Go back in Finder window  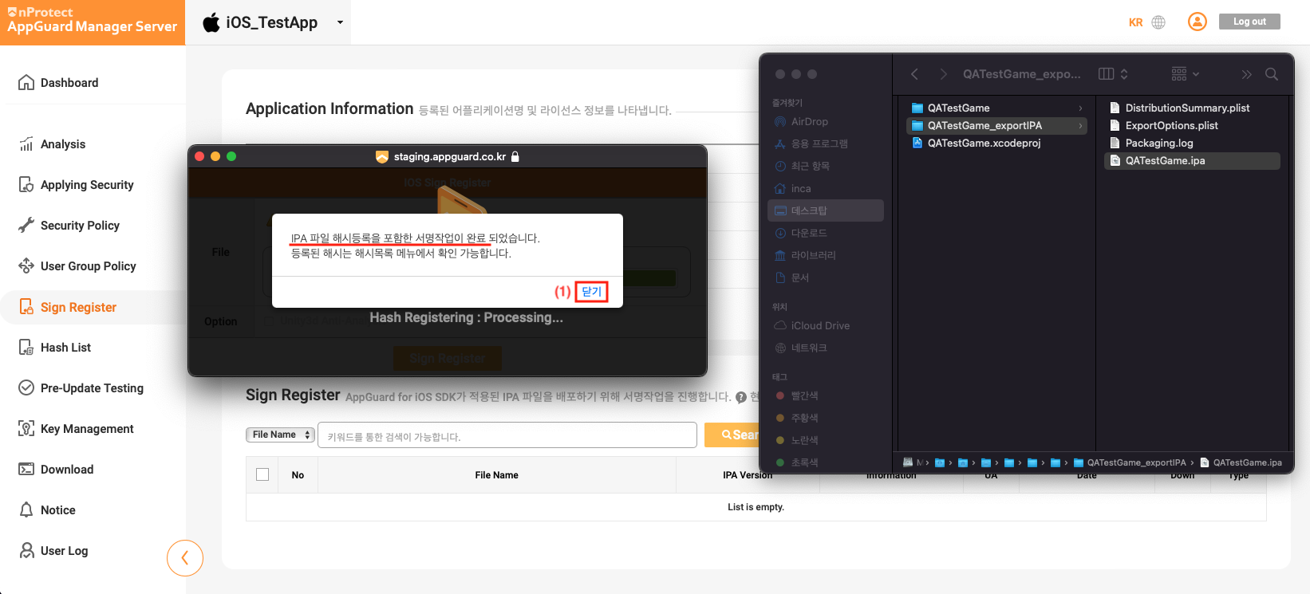coord(914,74)
